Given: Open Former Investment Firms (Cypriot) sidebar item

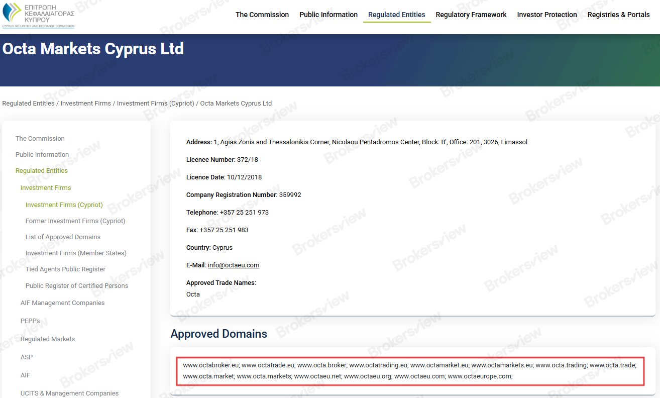Looking at the screenshot, I should click(x=75, y=221).
